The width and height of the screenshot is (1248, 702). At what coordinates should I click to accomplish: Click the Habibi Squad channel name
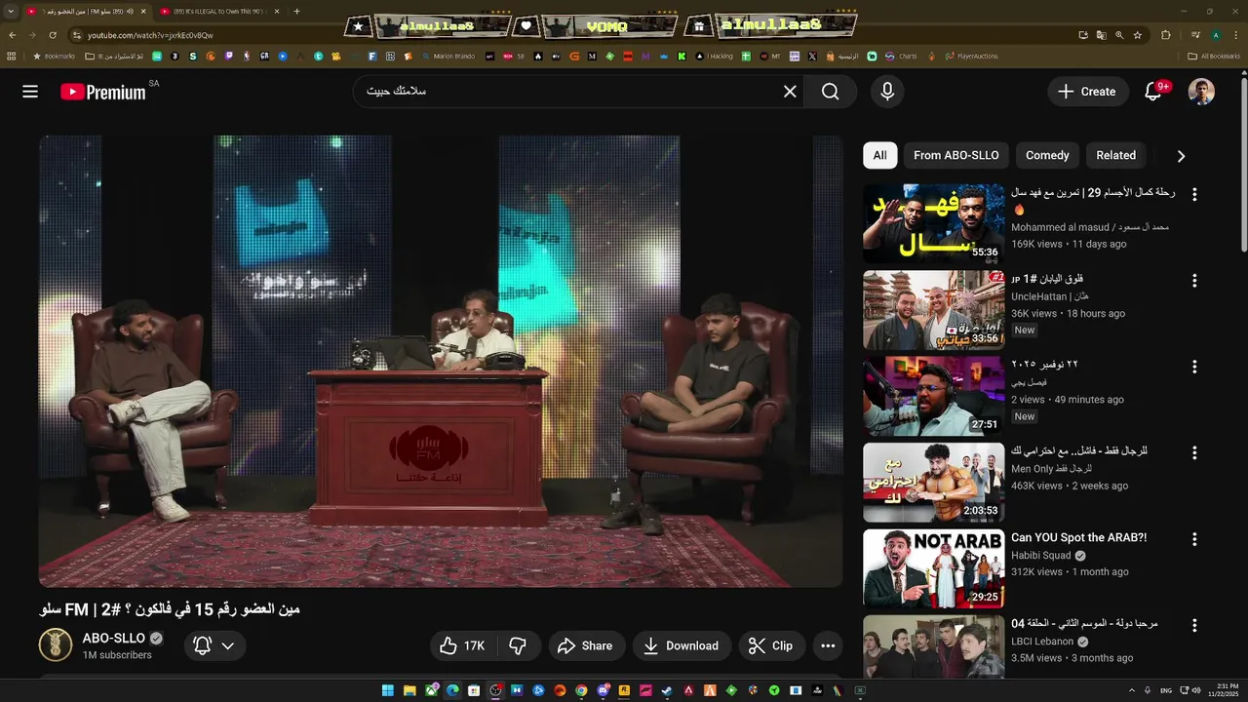(1040, 556)
